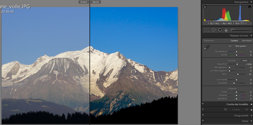Select the Graduated filter tool
253x125 pixels.
tap(226, 30)
